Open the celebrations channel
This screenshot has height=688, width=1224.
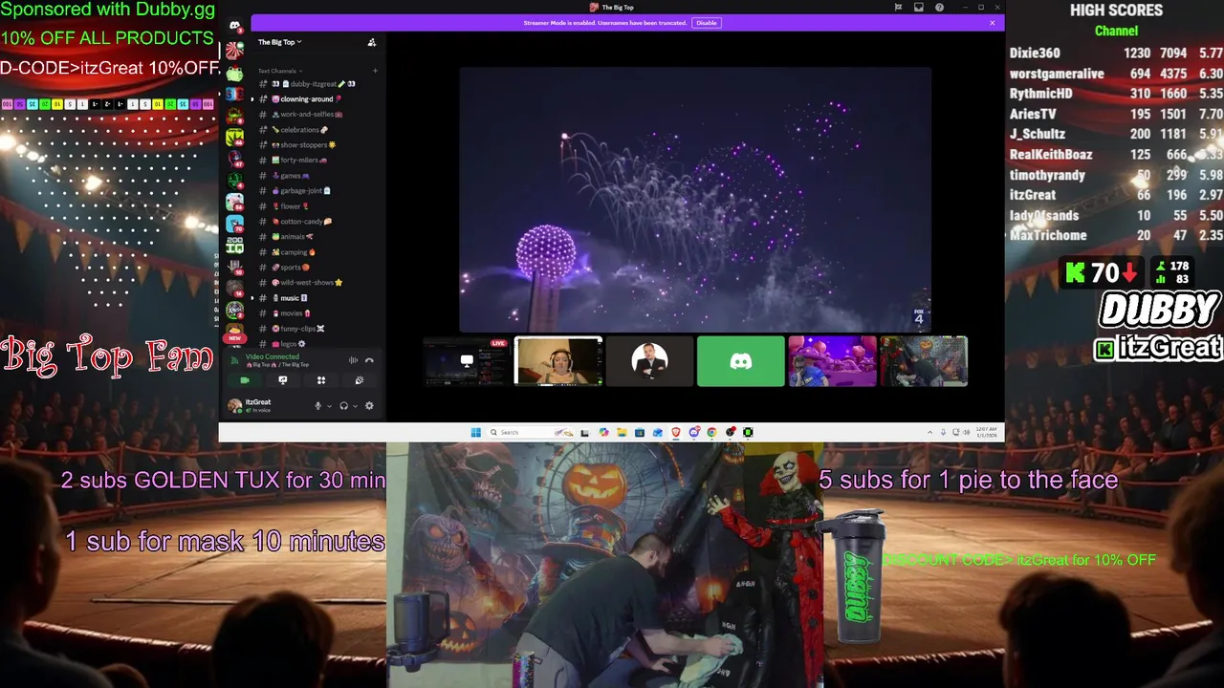(x=316, y=130)
